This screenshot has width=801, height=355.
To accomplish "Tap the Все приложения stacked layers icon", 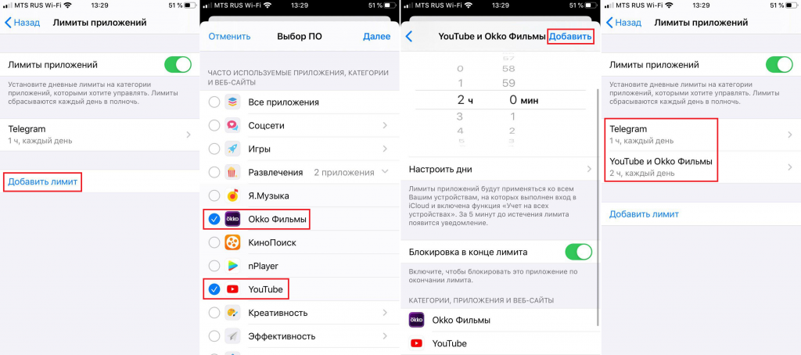I will (x=232, y=102).
